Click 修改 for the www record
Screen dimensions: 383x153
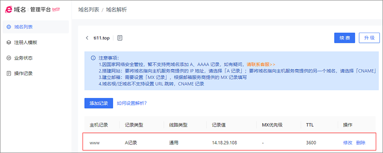click(x=348, y=143)
